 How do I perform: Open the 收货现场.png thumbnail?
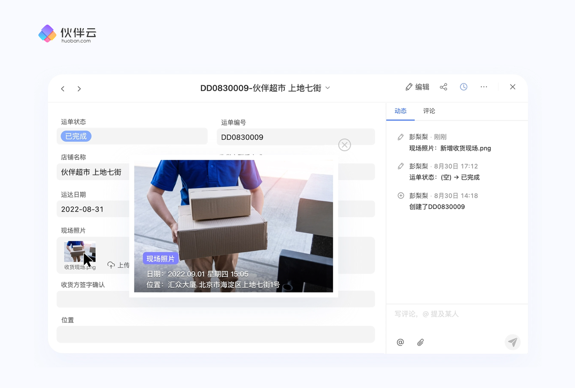80,252
